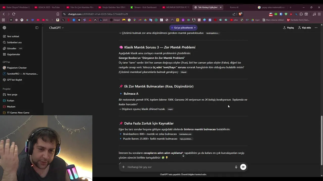Switch to Kumiru AI tab
The image size is (323, 181).
[234, 7]
